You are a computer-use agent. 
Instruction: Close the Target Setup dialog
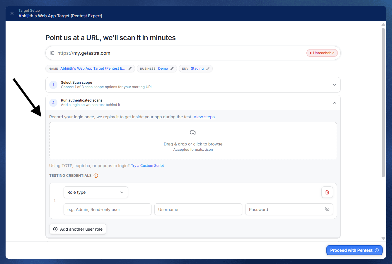(x=12, y=13)
